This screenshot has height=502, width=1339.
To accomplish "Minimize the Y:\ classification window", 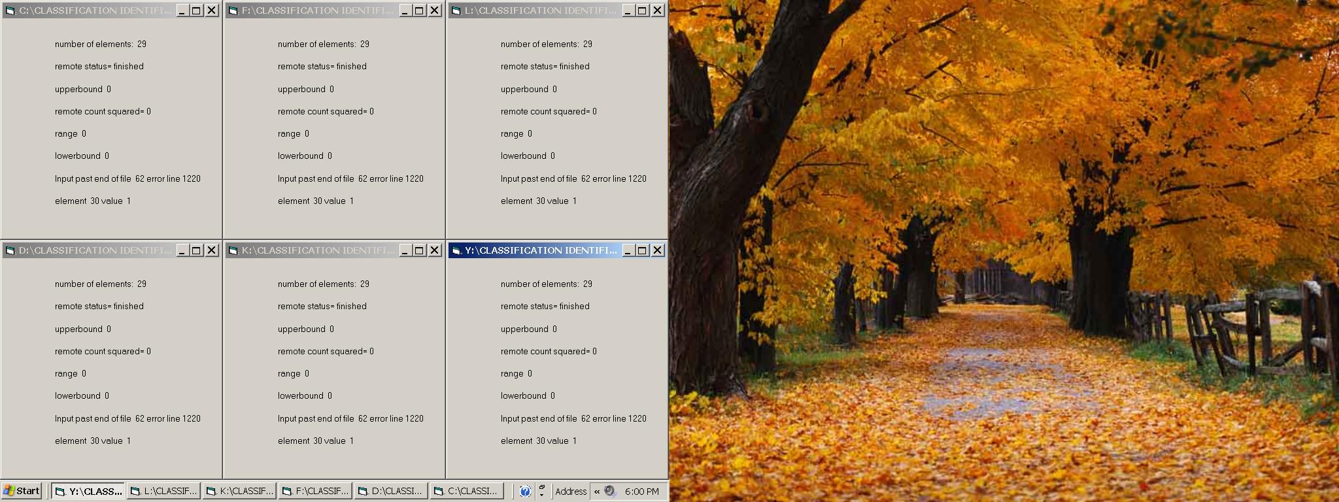I will pyautogui.click(x=629, y=250).
